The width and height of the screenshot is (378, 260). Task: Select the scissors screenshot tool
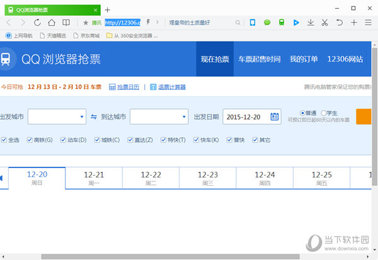click(x=324, y=23)
